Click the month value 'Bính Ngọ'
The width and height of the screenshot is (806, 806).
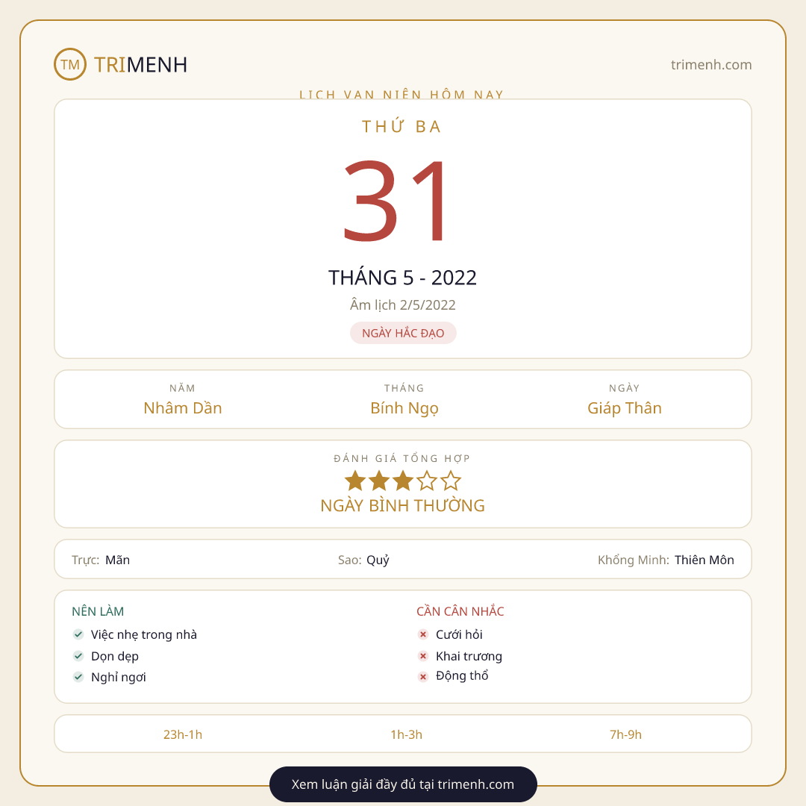(404, 408)
